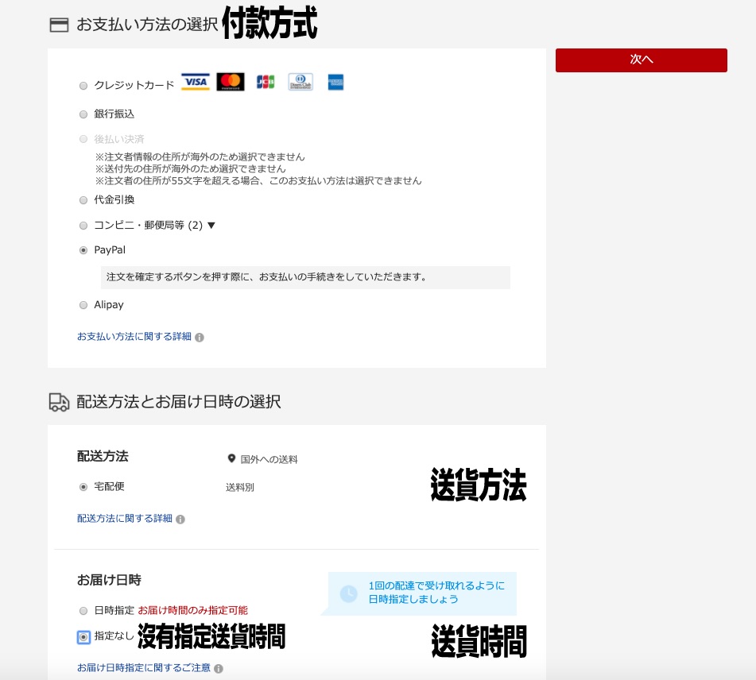The height and width of the screenshot is (680, 756).
Task: Select the 銀行振込 payment option
Action: click(83, 114)
